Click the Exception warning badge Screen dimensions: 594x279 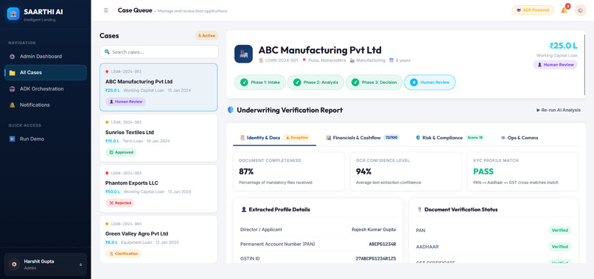click(296, 138)
